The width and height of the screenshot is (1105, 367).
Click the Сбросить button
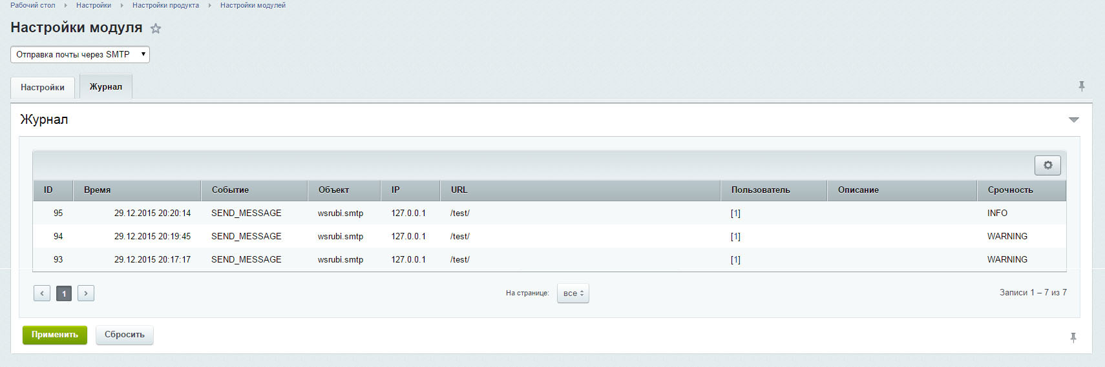(125, 335)
